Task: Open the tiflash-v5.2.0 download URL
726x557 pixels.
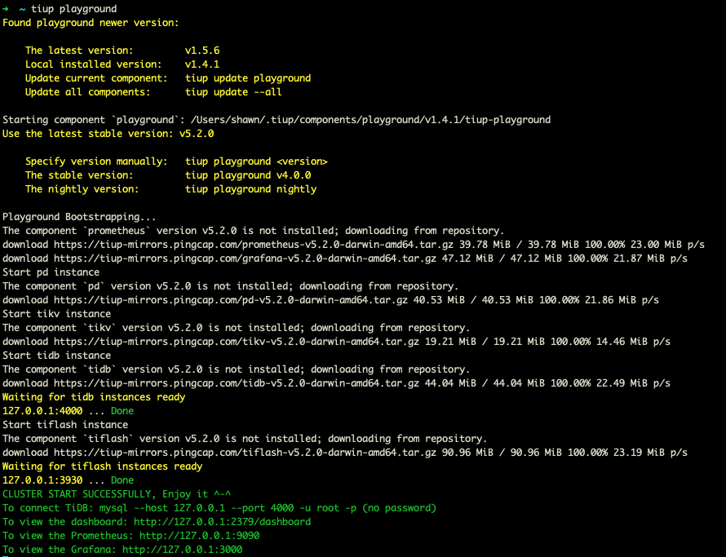Action: [x=245, y=453]
